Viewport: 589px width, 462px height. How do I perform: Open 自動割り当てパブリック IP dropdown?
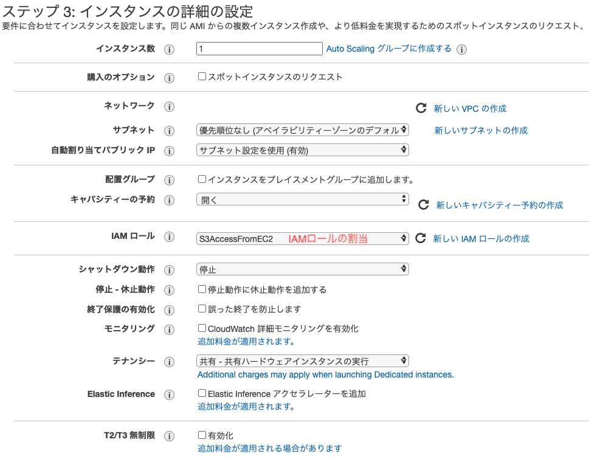pyautogui.click(x=302, y=150)
